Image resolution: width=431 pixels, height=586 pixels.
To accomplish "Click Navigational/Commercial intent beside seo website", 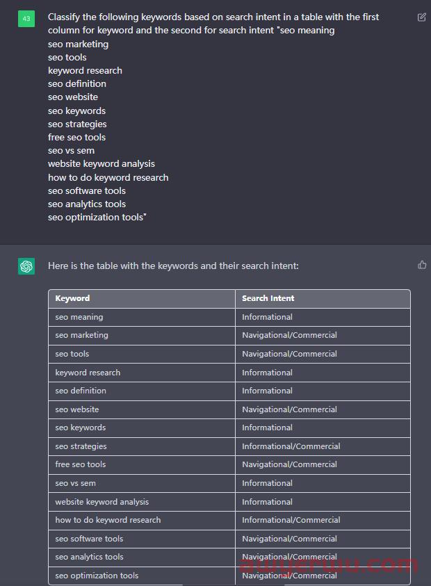I will [x=289, y=409].
